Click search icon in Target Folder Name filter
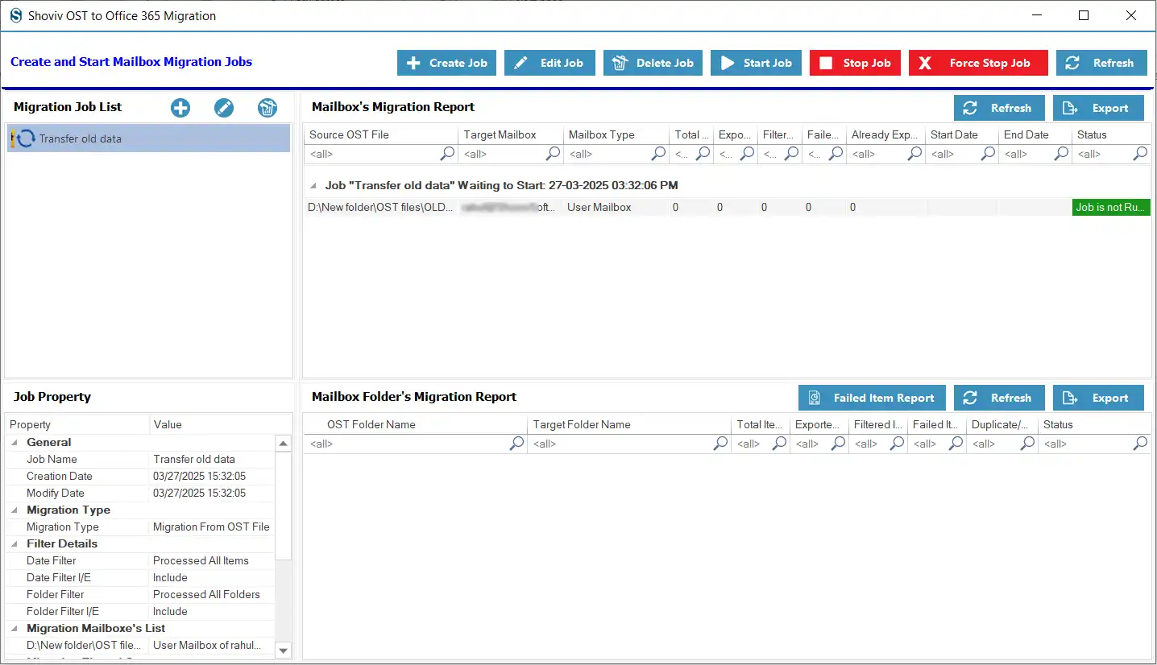The image size is (1157, 665). tap(721, 444)
